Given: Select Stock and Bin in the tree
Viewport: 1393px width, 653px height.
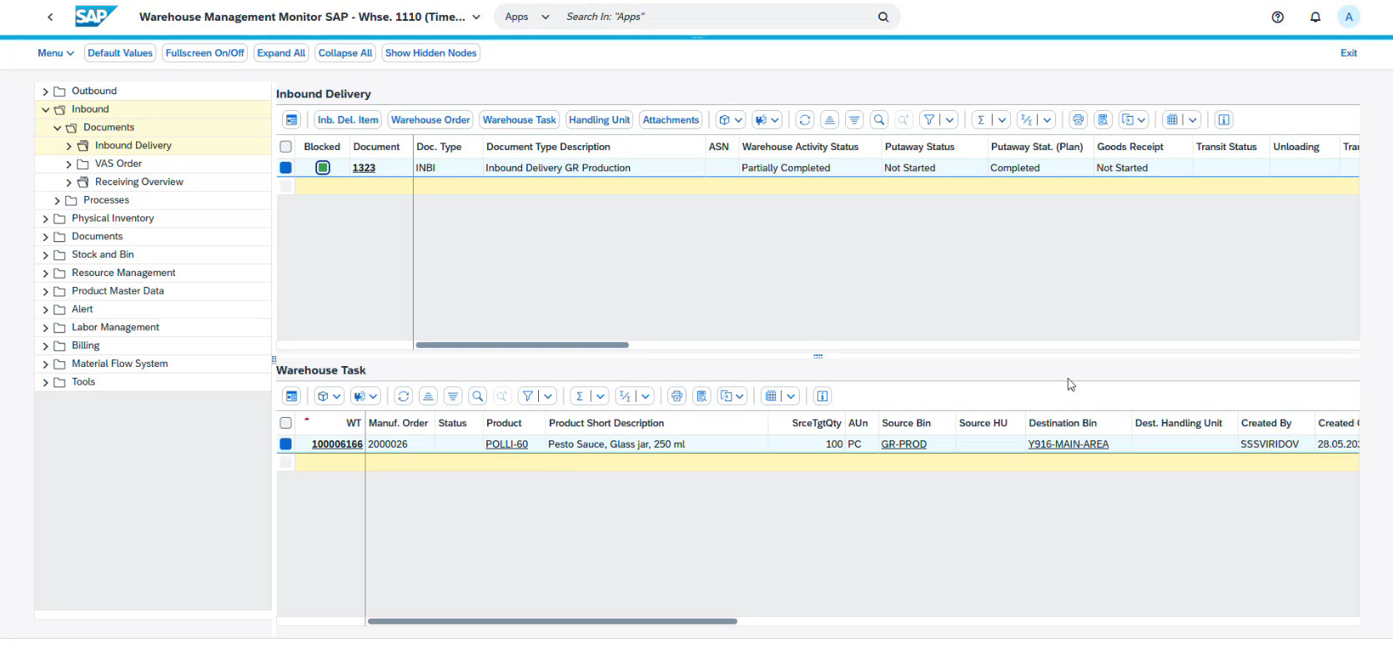Looking at the screenshot, I should click(103, 254).
